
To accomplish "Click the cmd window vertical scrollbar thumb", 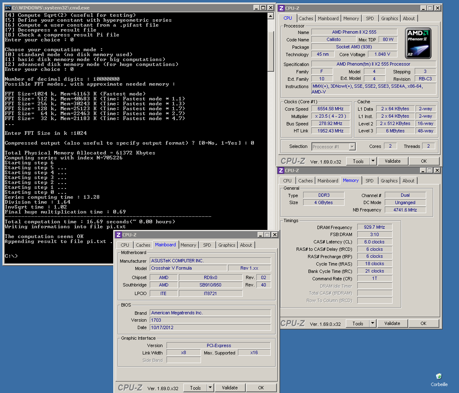I will click(271, 51).
